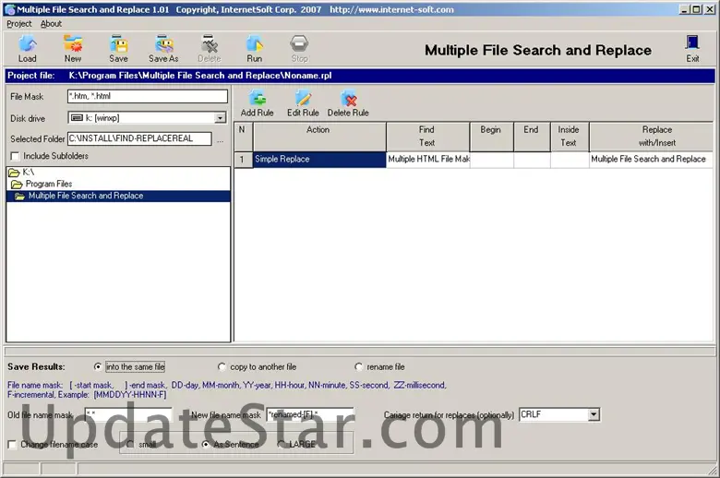This screenshot has height=478, width=720.
Task: Delete the selected rule
Action: click(x=348, y=103)
